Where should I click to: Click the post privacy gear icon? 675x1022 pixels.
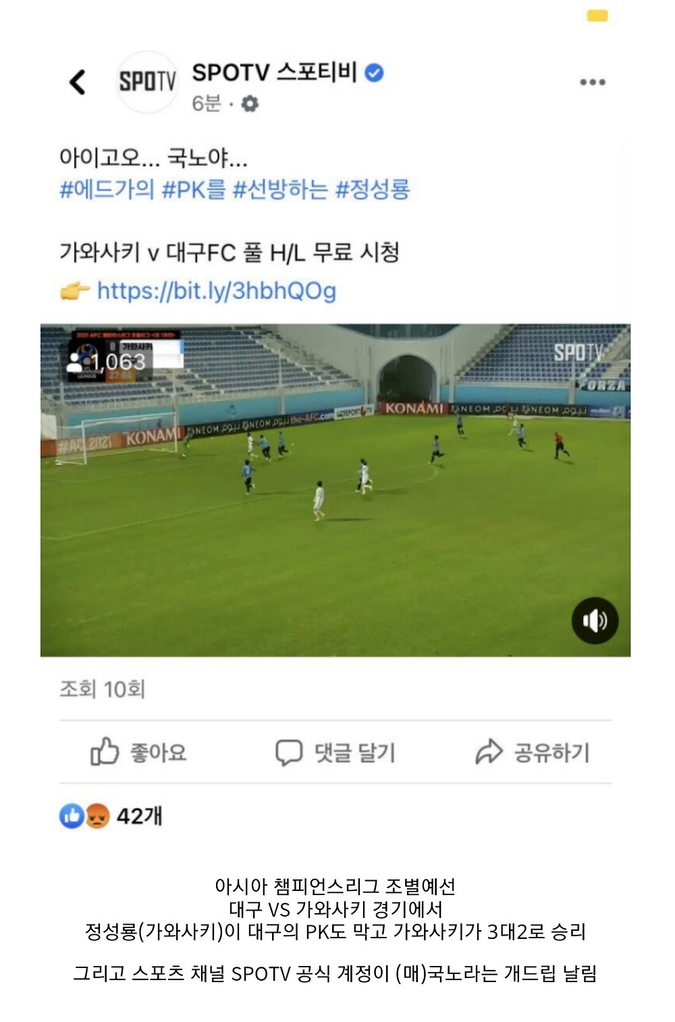pyautogui.click(x=250, y=104)
